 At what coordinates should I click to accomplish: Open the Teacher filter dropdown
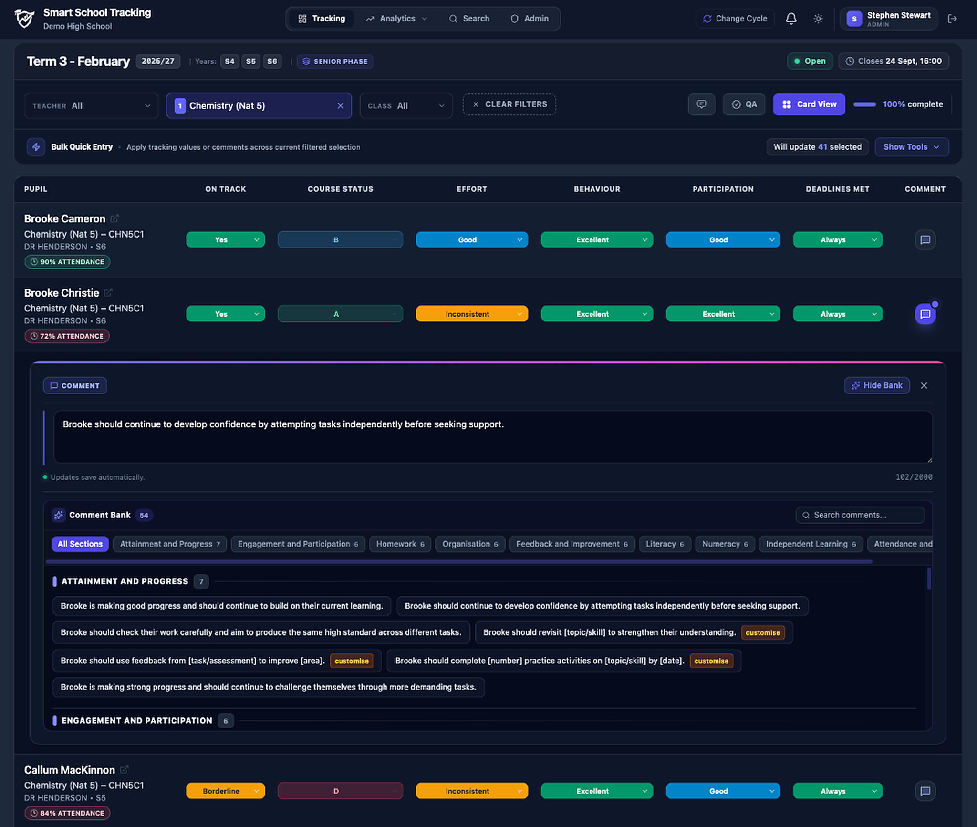(91, 106)
